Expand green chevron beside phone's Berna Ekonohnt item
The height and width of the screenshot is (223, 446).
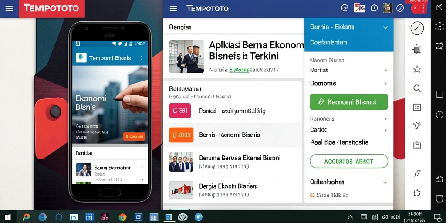142,166
